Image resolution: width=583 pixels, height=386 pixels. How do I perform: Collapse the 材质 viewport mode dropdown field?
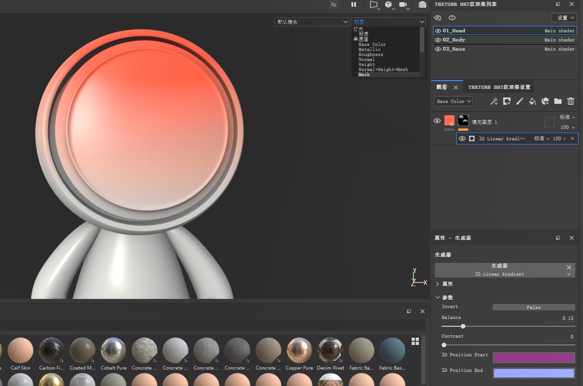[388, 22]
